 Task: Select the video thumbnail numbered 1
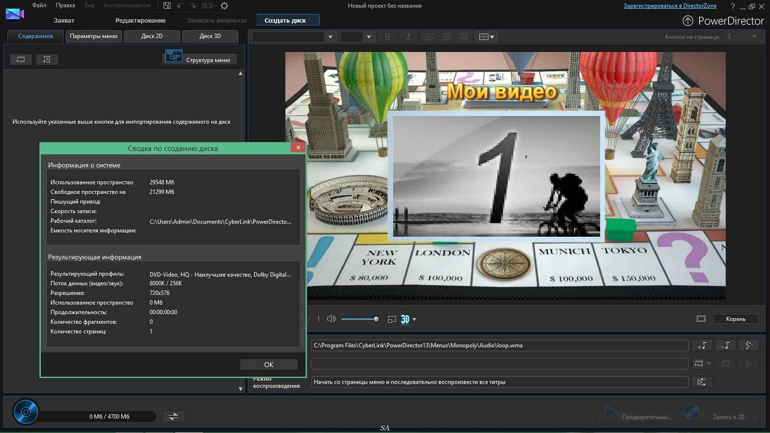click(x=497, y=176)
